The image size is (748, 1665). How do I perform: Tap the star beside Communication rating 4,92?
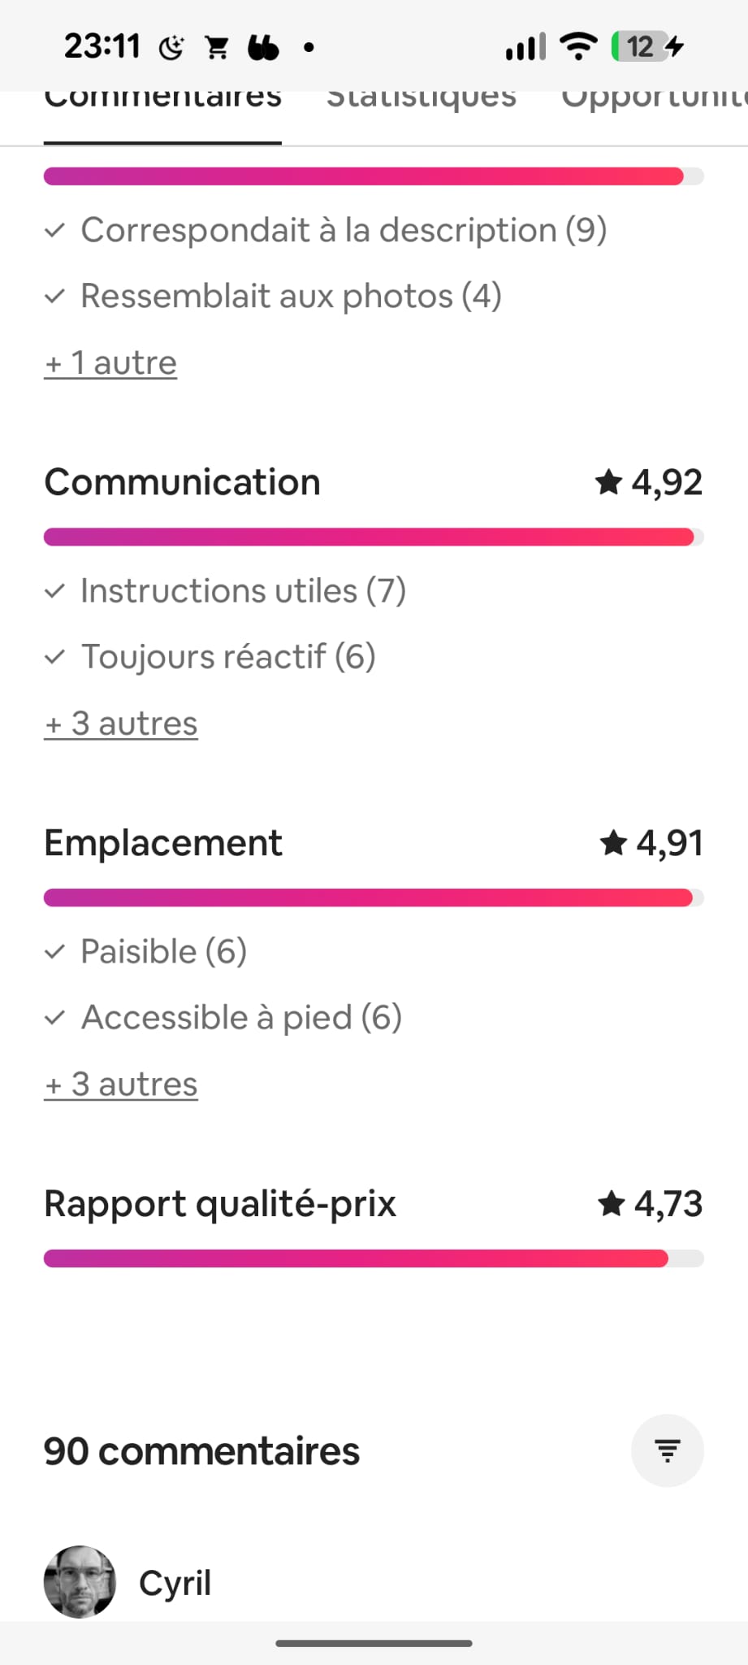608,482
